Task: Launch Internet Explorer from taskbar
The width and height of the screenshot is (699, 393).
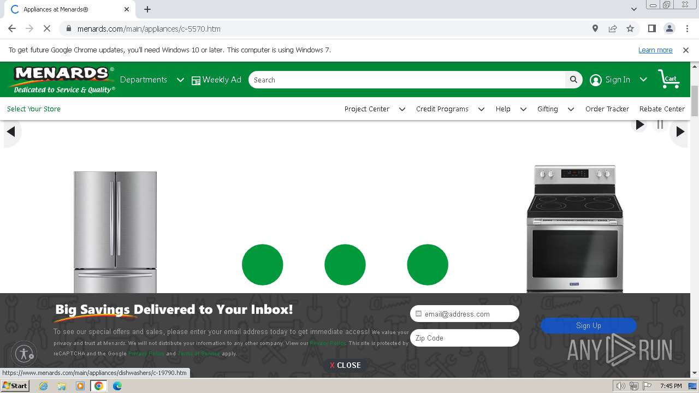Action: [43, 386]
